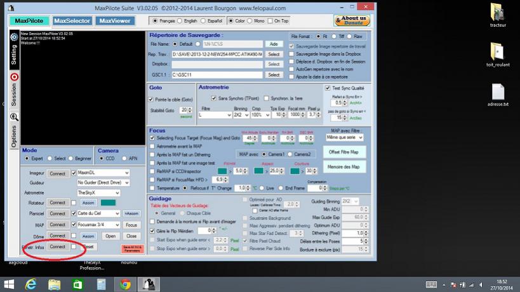
Task: Click the Memoire des Map button
Action: (344, 167)
